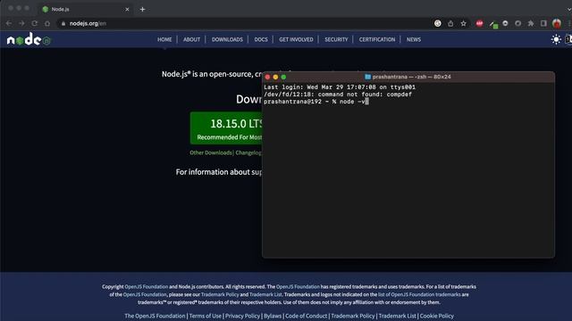Viewport: 572px width, 321px height.
Task: Open the SECURITY nav item
Action: [x=336, y=39]
